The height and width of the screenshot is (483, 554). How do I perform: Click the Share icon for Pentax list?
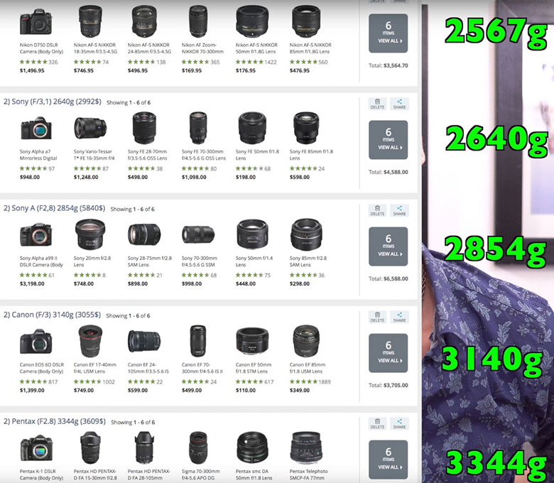[x=399, y=423]
